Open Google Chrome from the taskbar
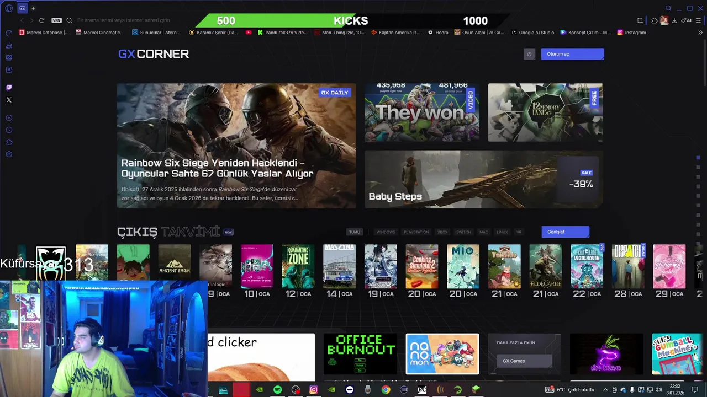The image size is (707, 397). (x=386, y=390)
